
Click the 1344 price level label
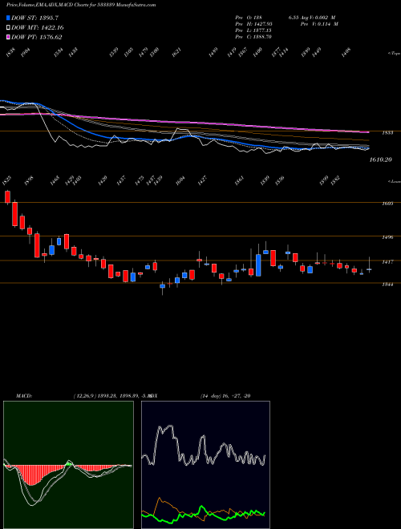pos(387,285)
